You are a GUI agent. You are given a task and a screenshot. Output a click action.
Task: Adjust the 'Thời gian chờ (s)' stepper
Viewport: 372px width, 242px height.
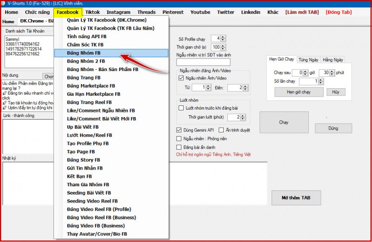223,47
